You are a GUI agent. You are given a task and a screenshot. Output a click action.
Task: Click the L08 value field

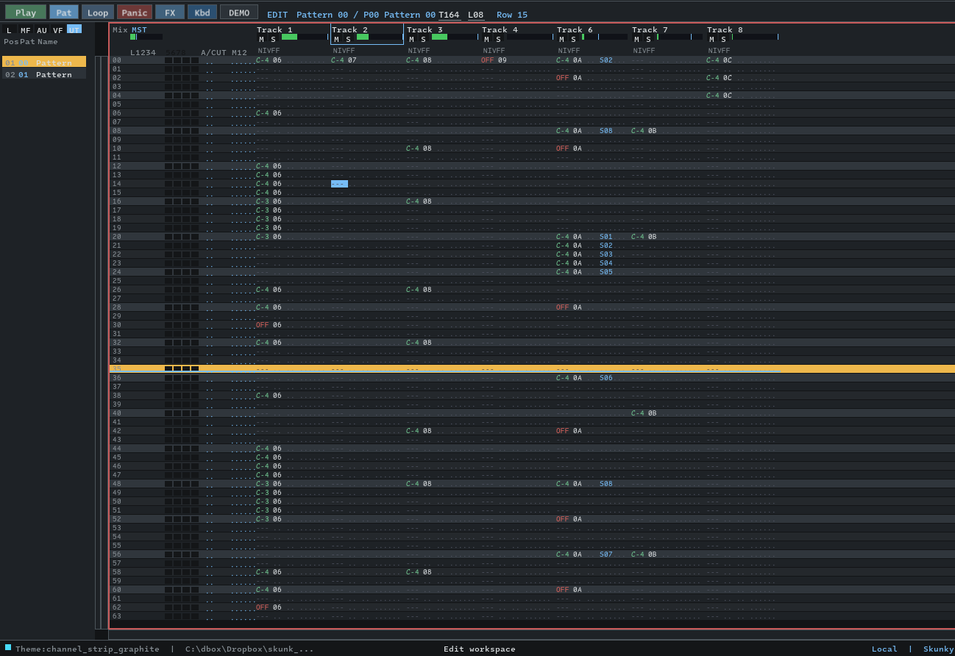[x=476, y=15]
